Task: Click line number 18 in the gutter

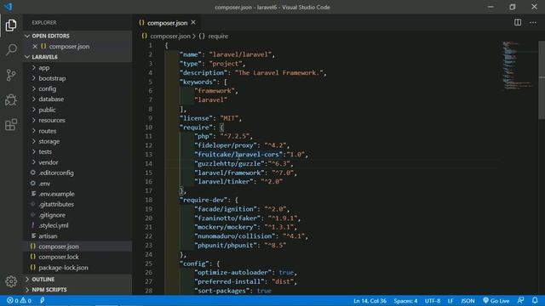Action: 148,200
